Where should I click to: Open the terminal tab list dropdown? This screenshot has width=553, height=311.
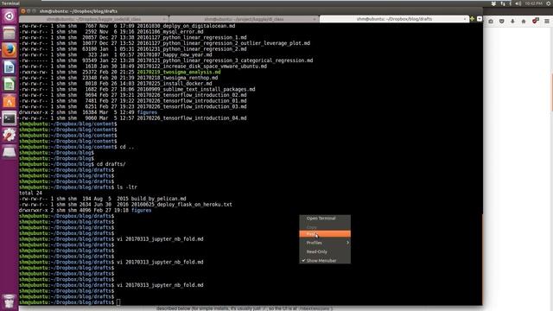(x=480, y=19)
